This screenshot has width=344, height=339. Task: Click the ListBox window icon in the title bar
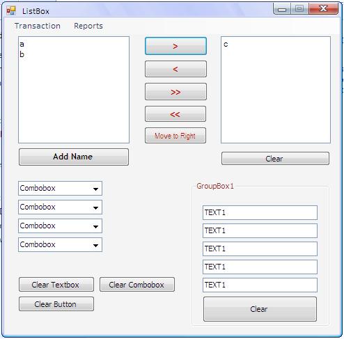click(x=11, y=10)
